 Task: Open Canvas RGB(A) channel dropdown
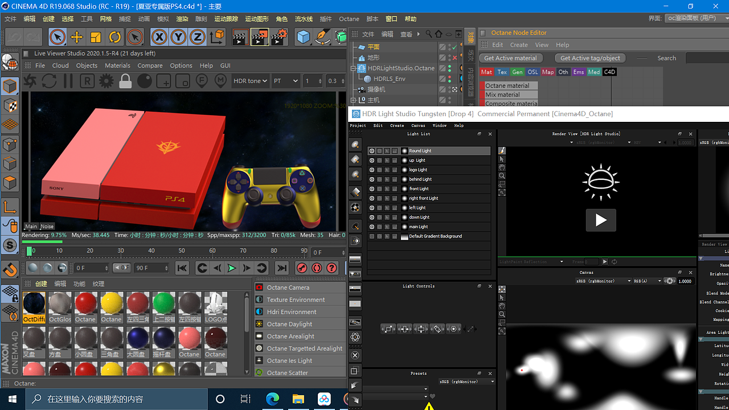click(x=648, y=281)
